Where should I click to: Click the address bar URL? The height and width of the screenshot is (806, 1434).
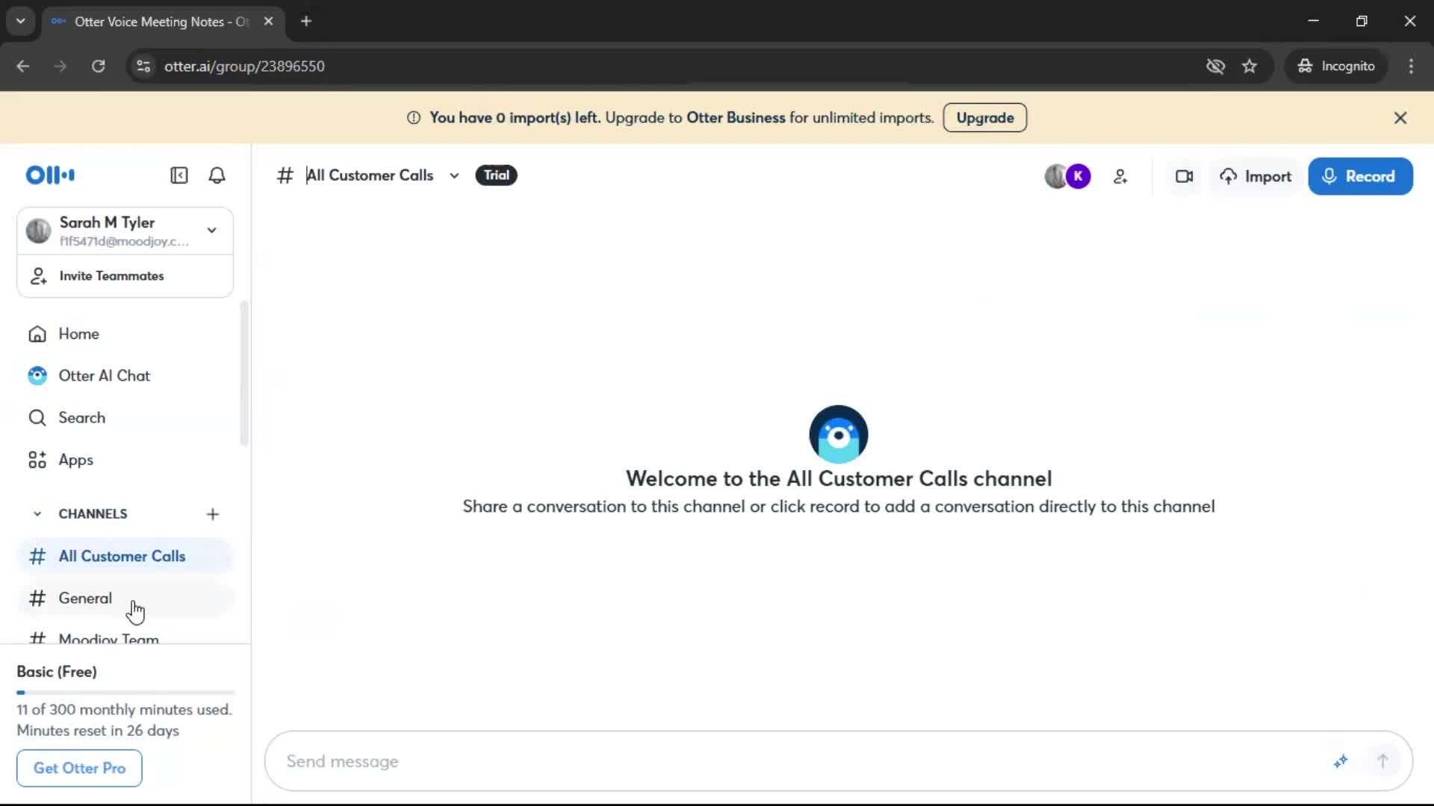pos(244,66)
